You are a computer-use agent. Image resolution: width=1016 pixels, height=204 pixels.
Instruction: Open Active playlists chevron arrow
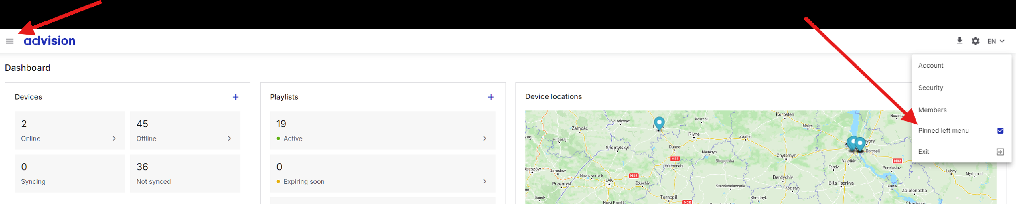point(485,139)
